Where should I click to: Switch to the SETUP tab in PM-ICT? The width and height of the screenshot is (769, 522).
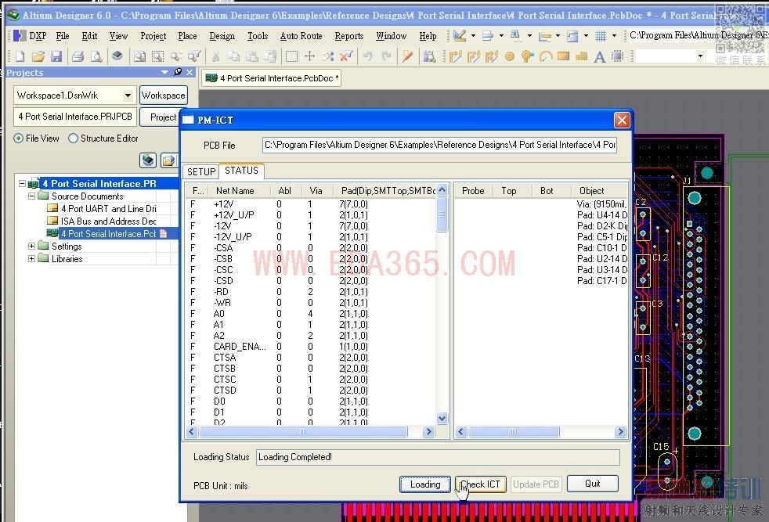(x=201, y=171)
